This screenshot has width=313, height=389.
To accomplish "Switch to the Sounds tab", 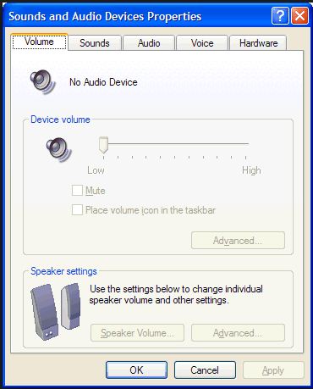I will point(95,43).
